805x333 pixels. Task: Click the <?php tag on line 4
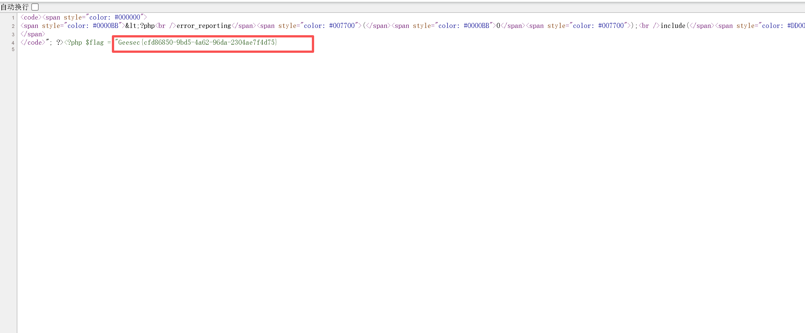73,43
